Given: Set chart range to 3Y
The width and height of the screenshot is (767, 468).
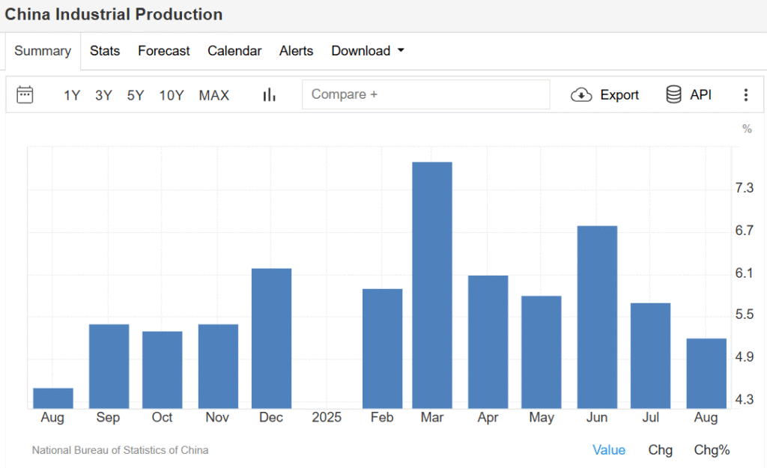Looking at the screenshot, I should click(x=103, y=95).
